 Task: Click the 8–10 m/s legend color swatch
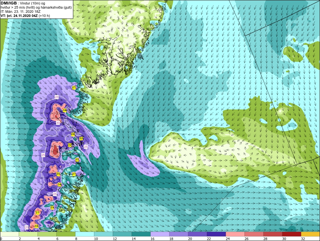85,234
